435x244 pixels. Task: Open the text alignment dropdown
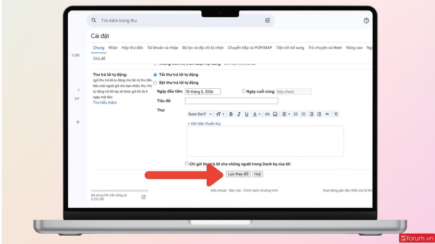pyautogui.click(x=286, y=114)
